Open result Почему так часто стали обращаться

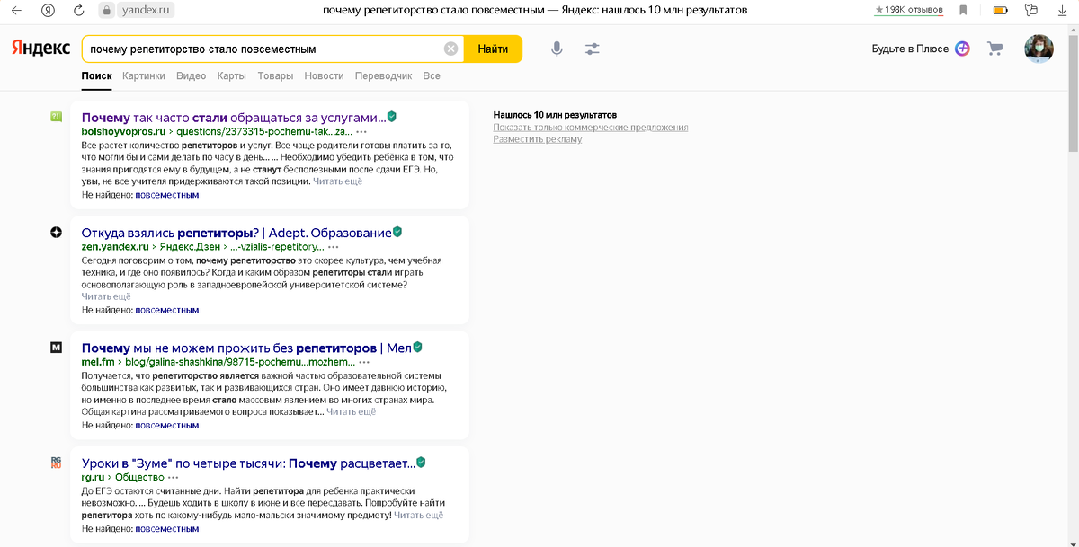(233, 117)
